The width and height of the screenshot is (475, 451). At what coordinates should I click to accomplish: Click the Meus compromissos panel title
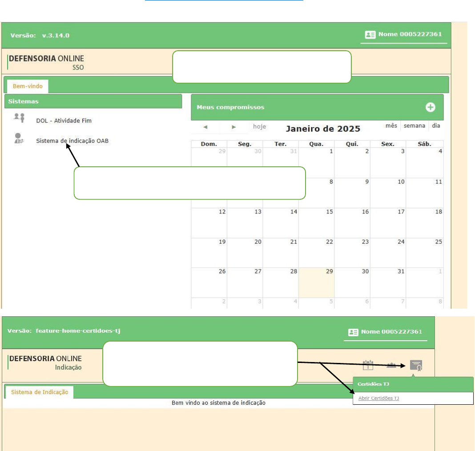pyautogui.click(x=230, y=107)
